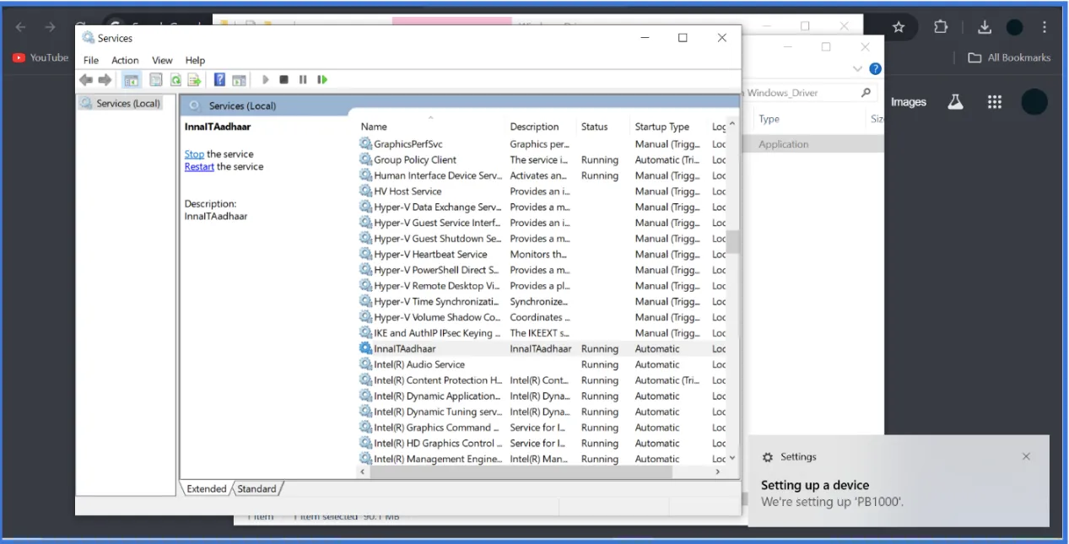Switch to the Extended tab

pyautogui.click(x=207, y=488)
